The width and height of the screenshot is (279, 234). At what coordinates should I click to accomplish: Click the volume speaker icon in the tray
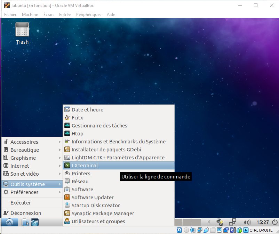tap(247, 222)
